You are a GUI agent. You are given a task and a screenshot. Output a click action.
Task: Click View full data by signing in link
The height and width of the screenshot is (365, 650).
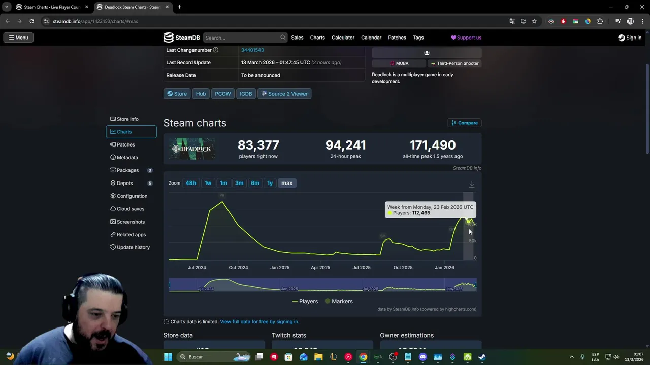pyautogui.click(x=259, y=322)
